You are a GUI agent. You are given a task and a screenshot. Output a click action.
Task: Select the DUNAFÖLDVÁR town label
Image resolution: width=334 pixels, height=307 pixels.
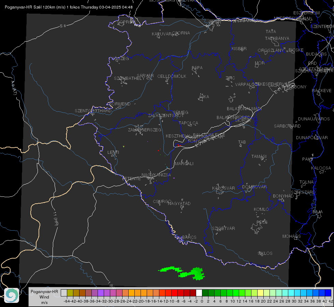(312, 138)
